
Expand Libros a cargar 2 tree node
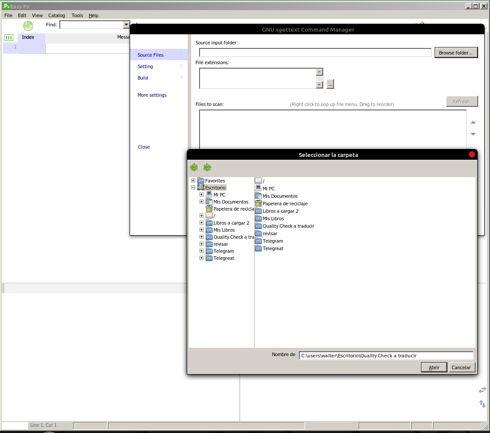[x=202, y=222]
